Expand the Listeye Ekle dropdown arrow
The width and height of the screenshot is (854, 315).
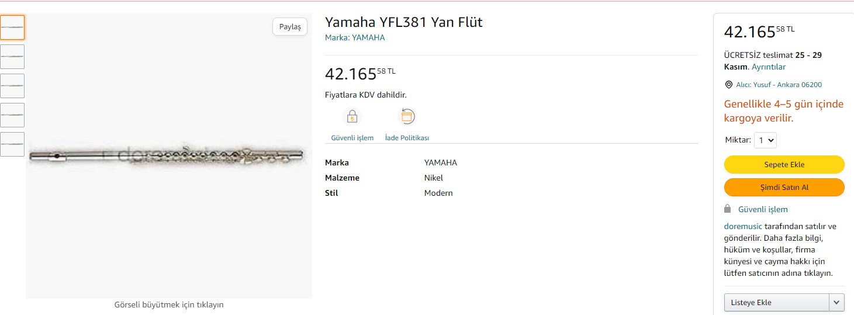(836, 302)
